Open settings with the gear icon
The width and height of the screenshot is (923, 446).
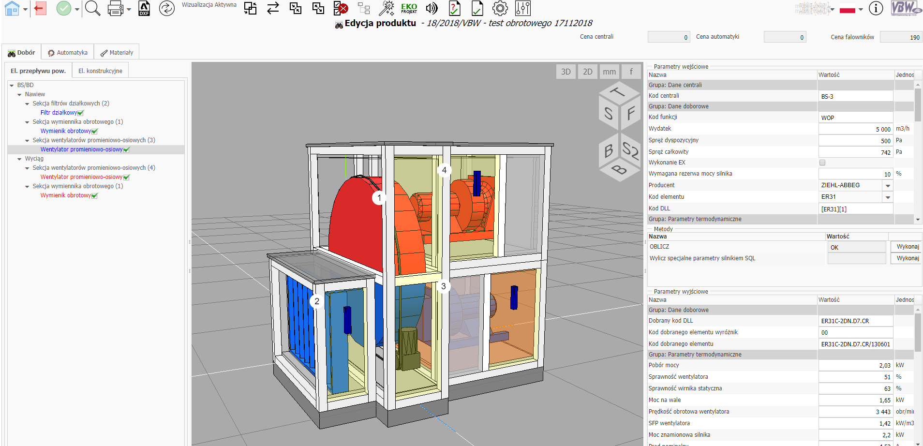[500, 8]
